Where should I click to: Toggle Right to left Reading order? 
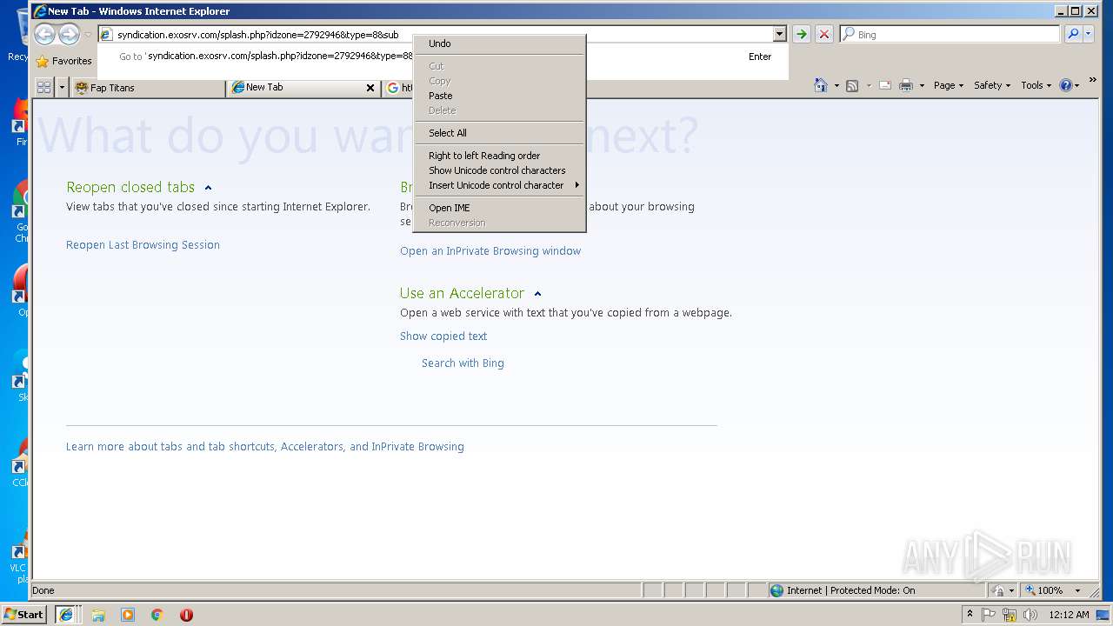[x=499, y=156]
